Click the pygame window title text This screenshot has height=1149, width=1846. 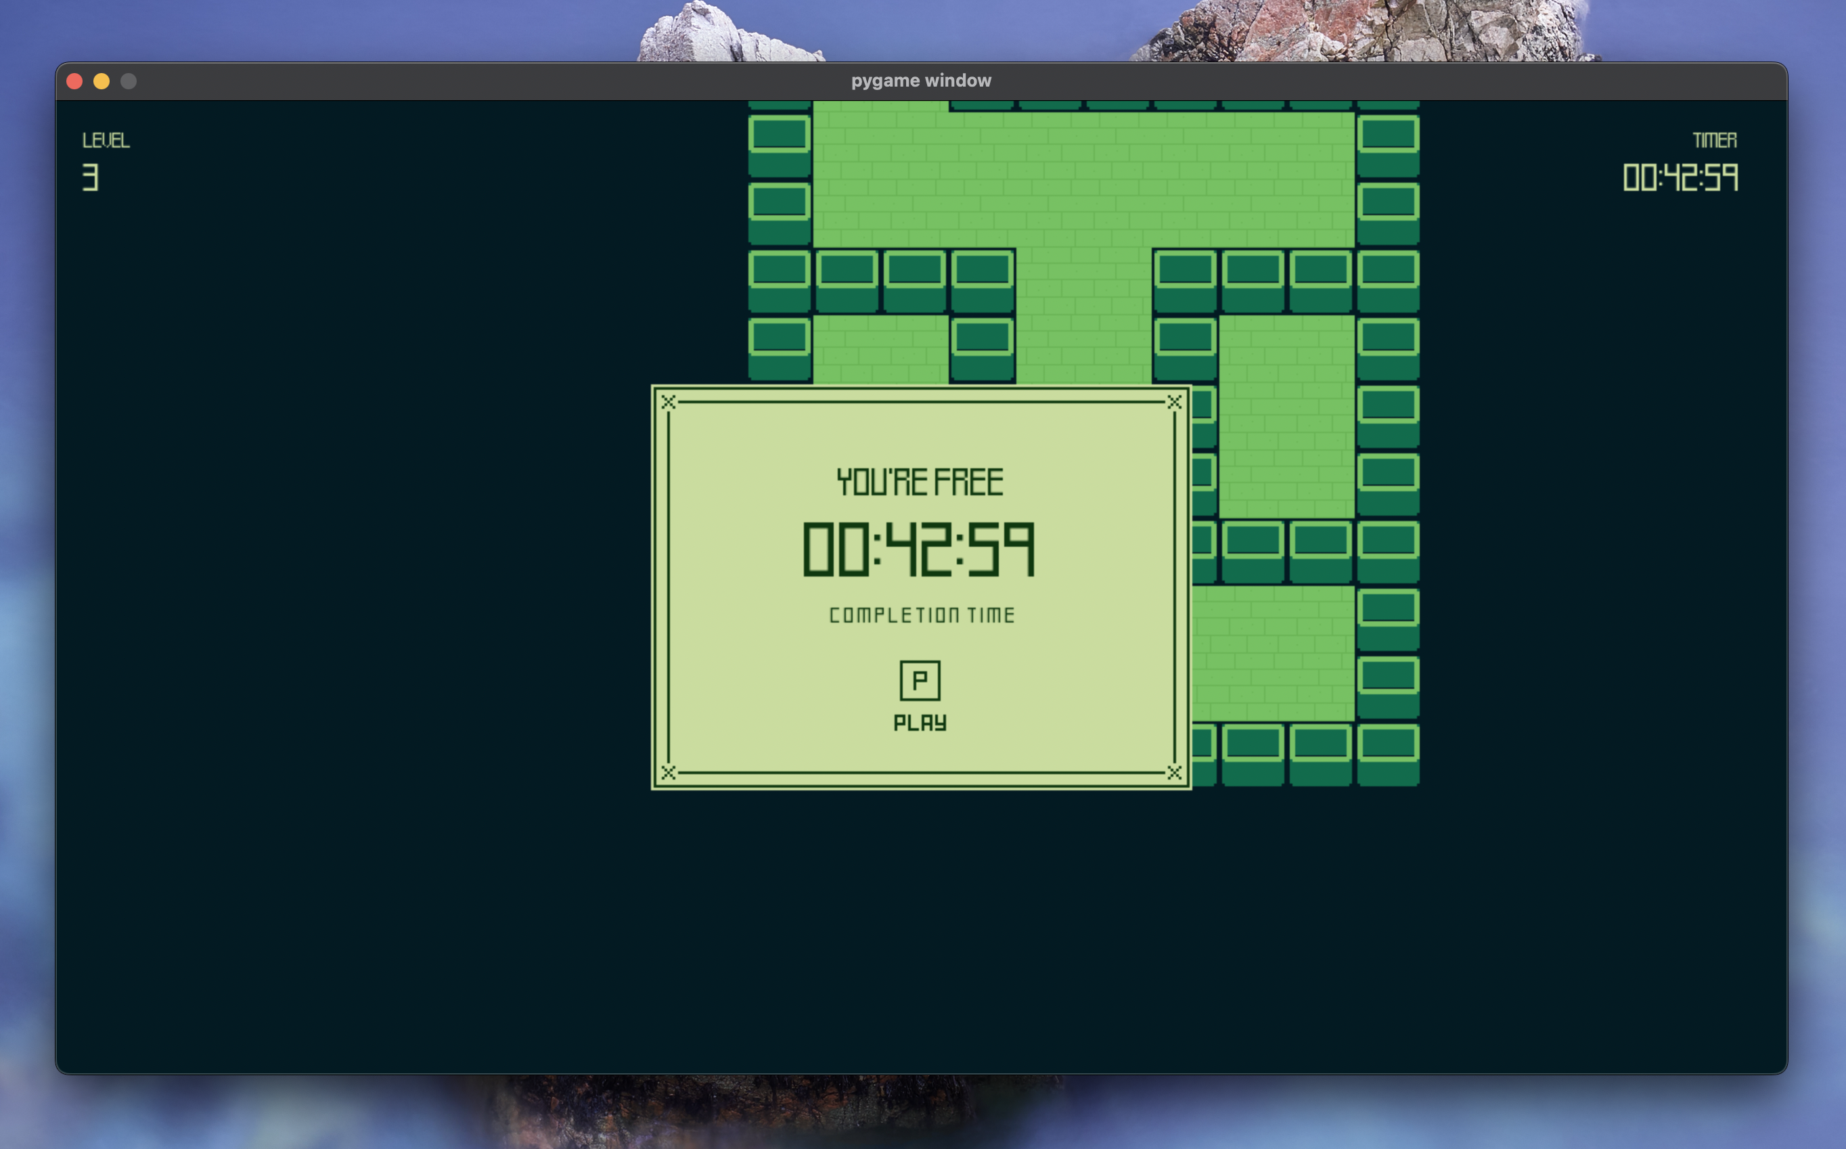click(920, 81)
